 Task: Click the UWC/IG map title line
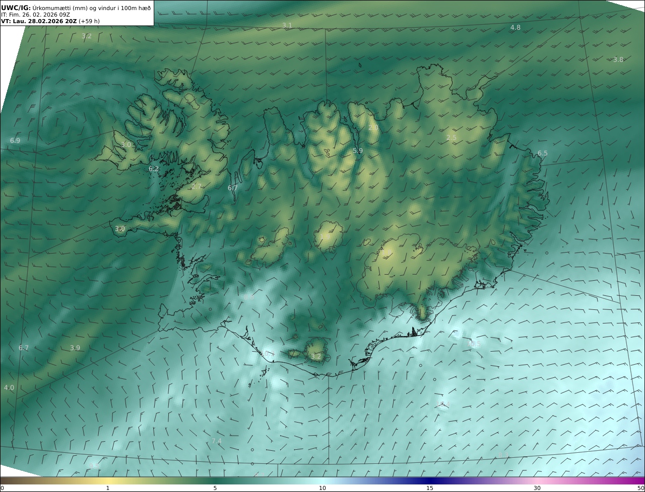(x=76, y=8)
